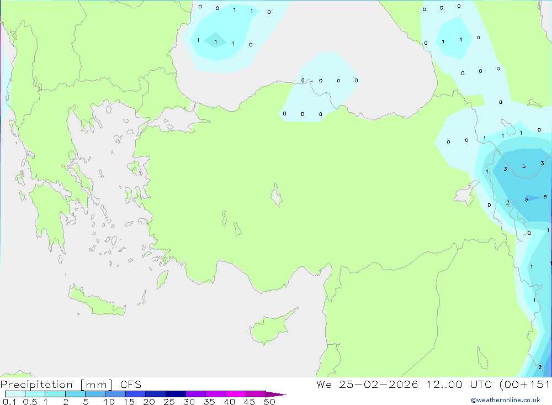Image resolution: width=552 pixels, height=405 pixels.
Task: Pick the 1–2 mm legend swatch
Action: 55,394
